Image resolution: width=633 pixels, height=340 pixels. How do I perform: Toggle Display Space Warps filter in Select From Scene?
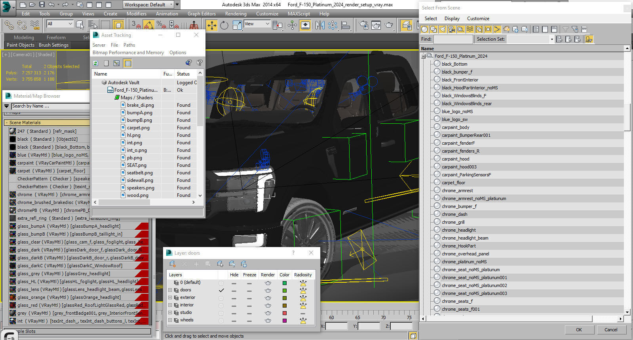pyautogui.click(x=470, y=29)
